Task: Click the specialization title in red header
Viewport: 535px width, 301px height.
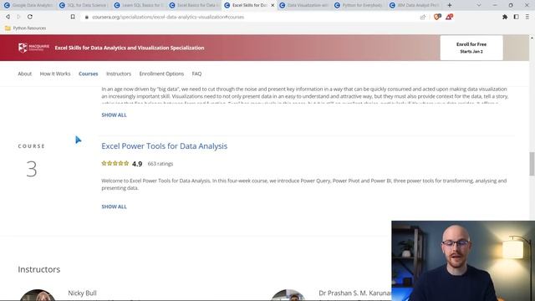Action: pyautogui.click(x=130, y=48)
